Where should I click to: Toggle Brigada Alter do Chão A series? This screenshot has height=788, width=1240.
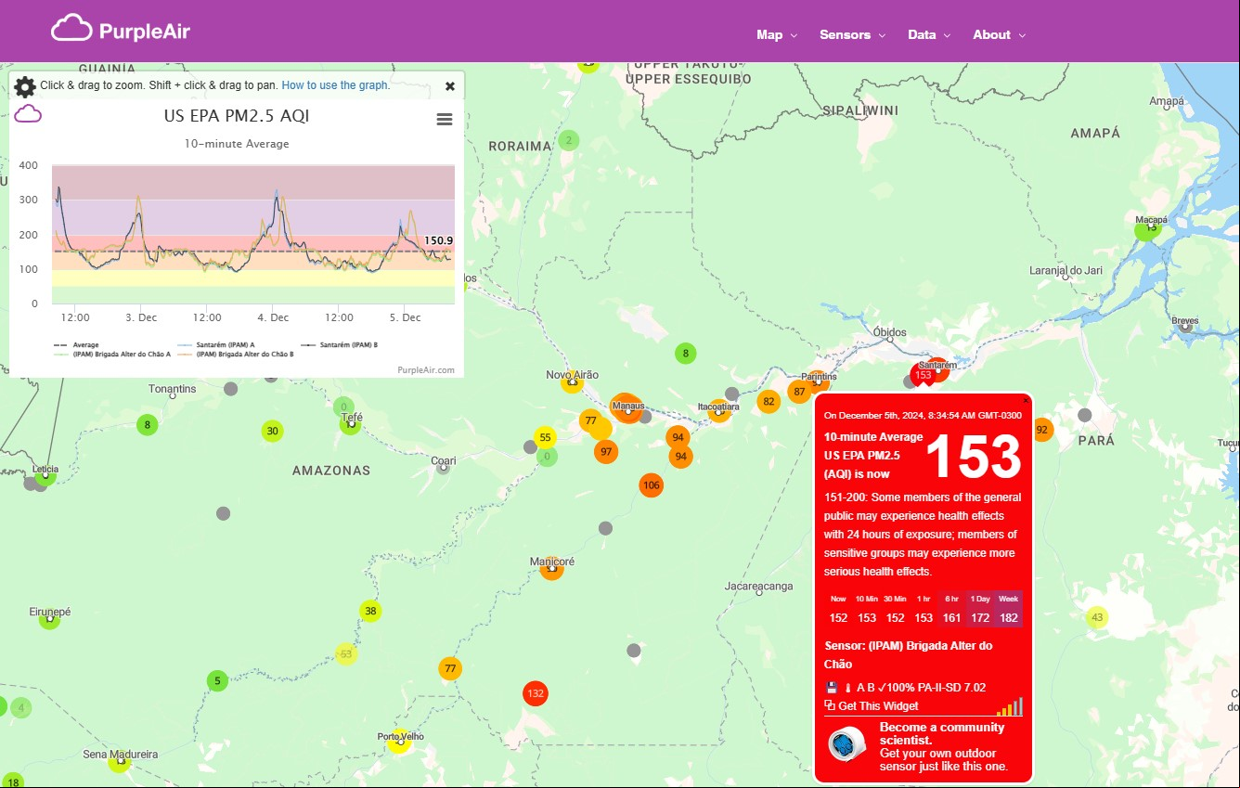click(112, 354)
